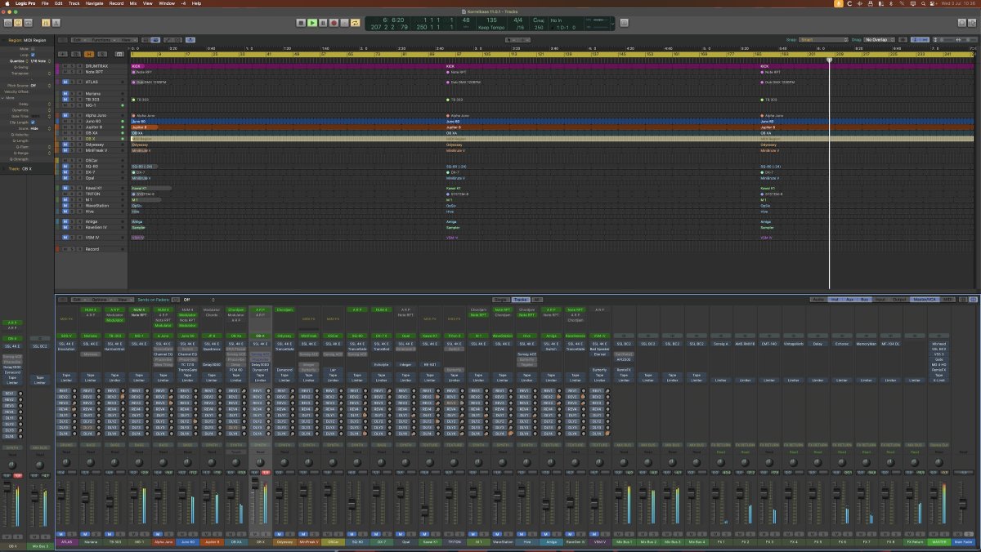Click the Bluetooth icon in menu bar
This screenshot has width=981, height=552.
tap(891, 3)
